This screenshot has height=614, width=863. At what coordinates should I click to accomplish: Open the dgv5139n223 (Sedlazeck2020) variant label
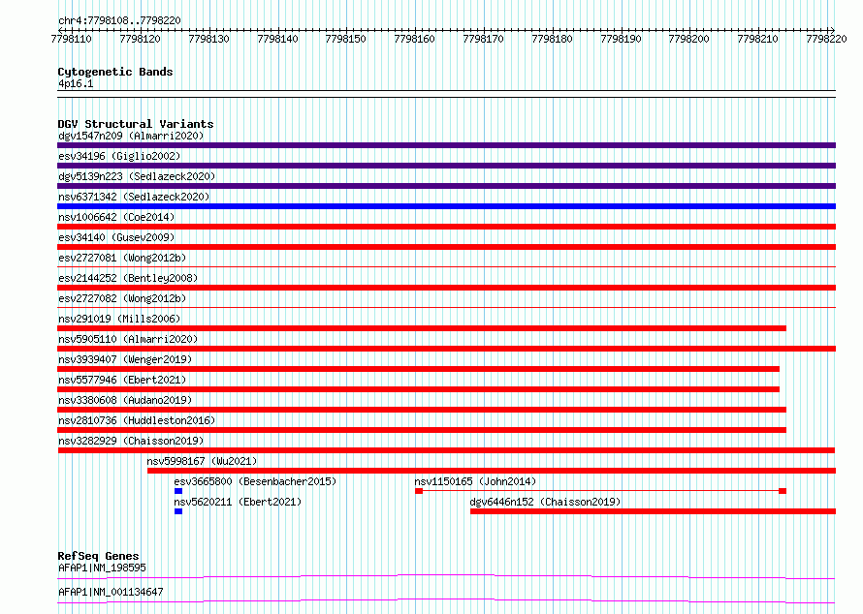[x=137, y=176]
